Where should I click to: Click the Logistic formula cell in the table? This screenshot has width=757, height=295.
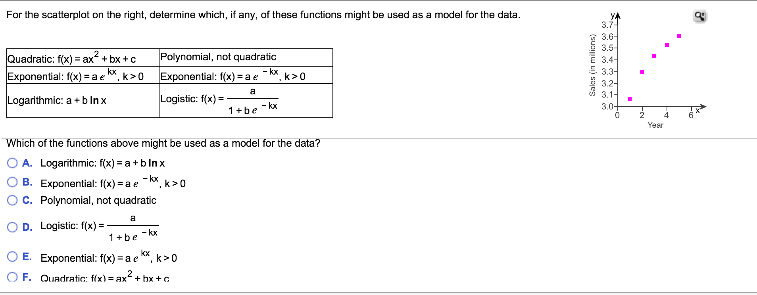(x=246, y=100)
